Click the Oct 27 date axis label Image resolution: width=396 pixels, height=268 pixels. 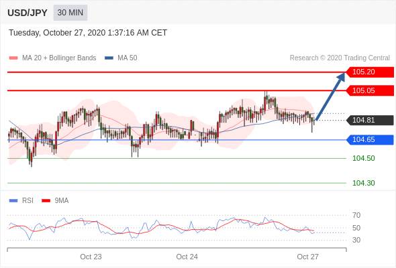pyautogui.click(x=308, y=257)
